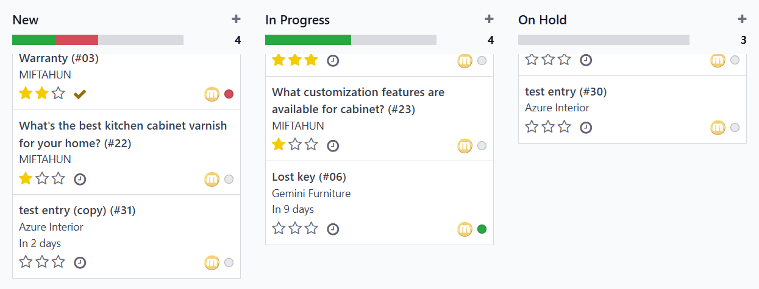Open the customization features ticket (#23)
Viewport: 759px width, 289px height.
point(358,101)
